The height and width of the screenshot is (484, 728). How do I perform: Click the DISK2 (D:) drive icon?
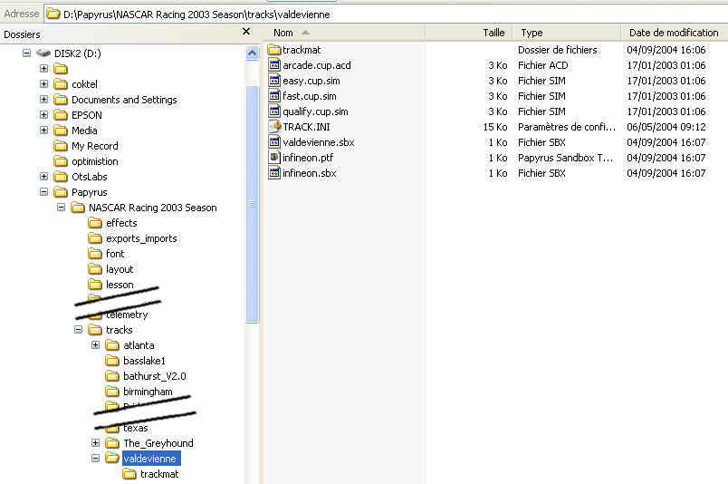43,53
